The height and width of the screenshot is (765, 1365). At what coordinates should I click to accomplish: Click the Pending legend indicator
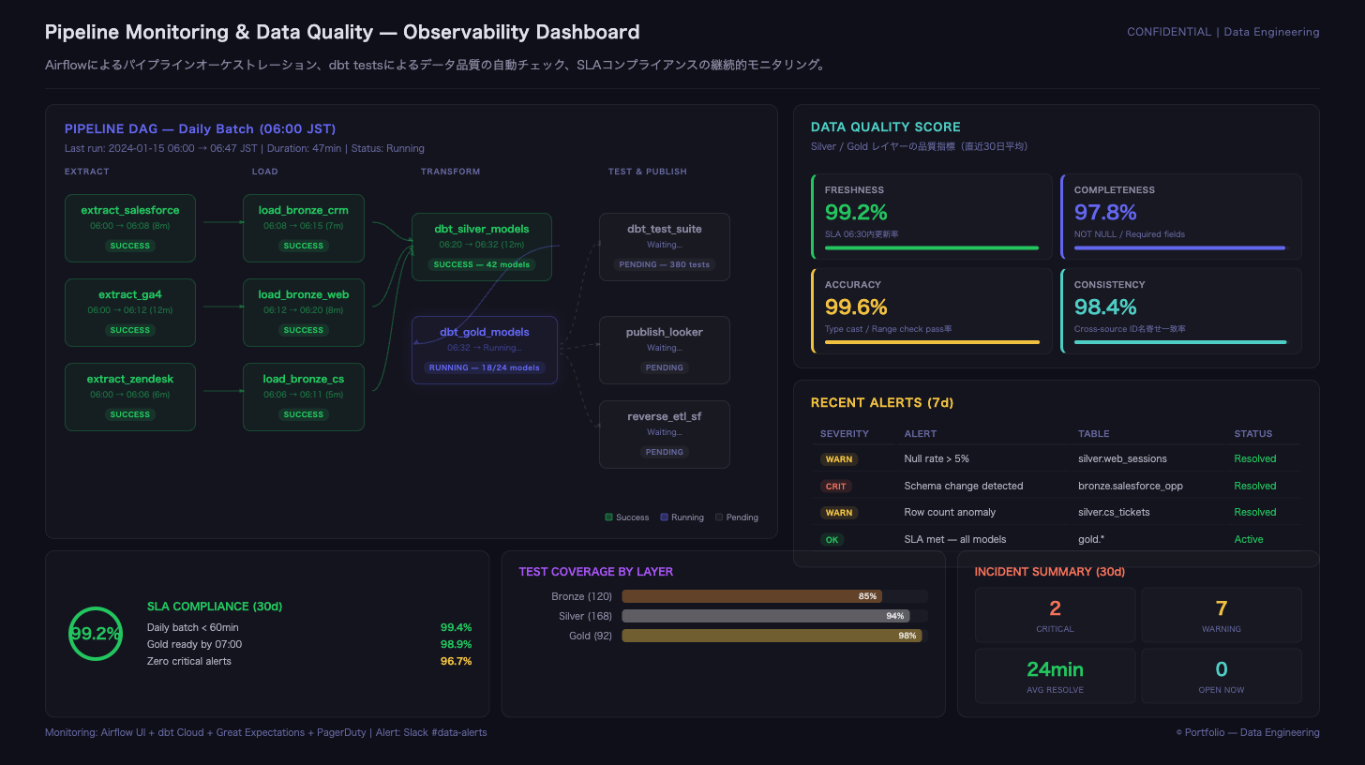719,517
